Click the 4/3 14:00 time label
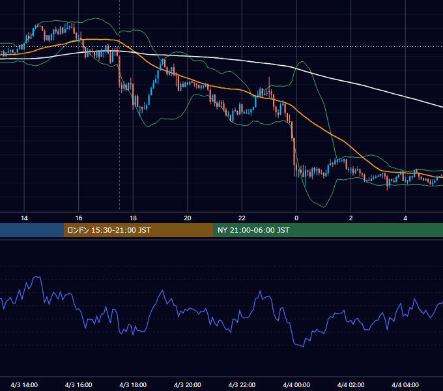 [24, 384]
